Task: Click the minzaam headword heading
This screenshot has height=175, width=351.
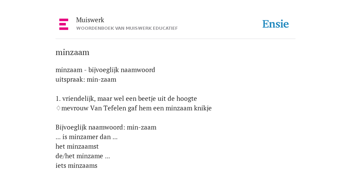Action: click(72, 53)
